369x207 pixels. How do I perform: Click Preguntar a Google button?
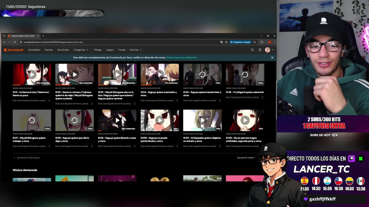click(x=240, y=42)
